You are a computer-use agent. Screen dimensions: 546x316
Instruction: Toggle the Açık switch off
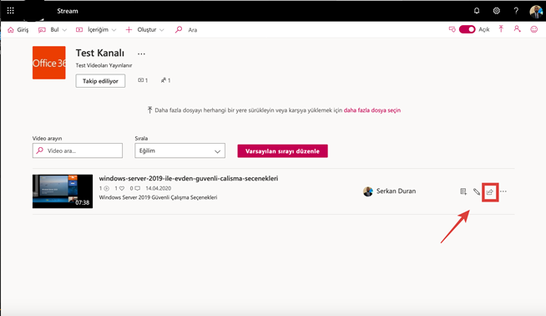[467, 29]
